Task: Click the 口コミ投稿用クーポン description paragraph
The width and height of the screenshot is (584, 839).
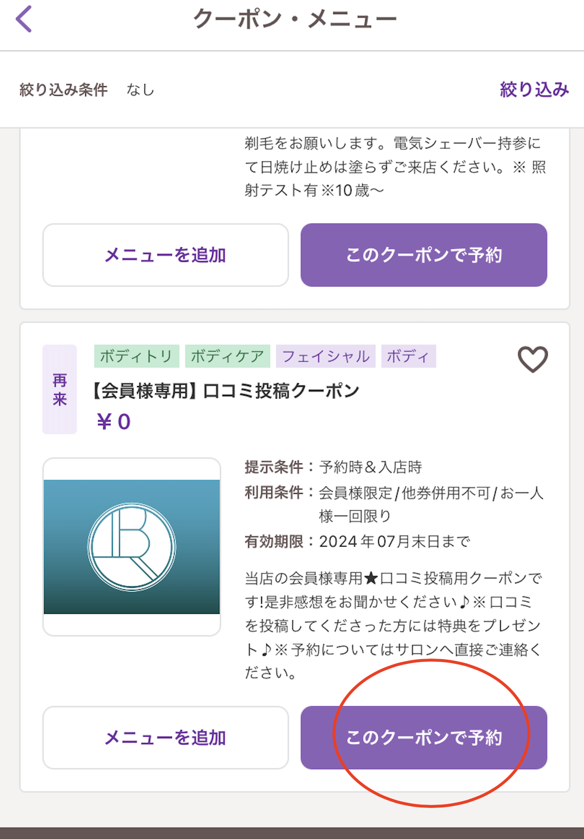Action: click(393, 625)
